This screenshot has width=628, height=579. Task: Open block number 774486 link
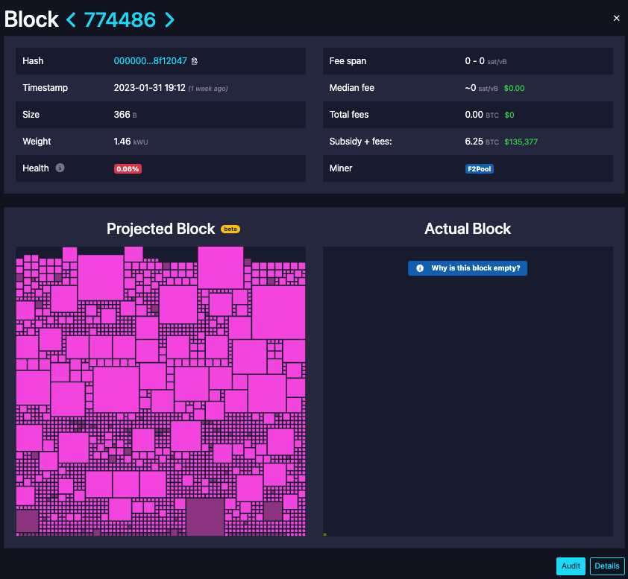120,19
